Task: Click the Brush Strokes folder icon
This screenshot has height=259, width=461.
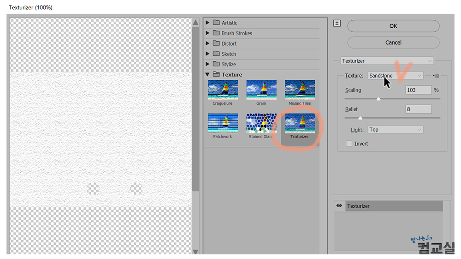Action: (216, 33)
